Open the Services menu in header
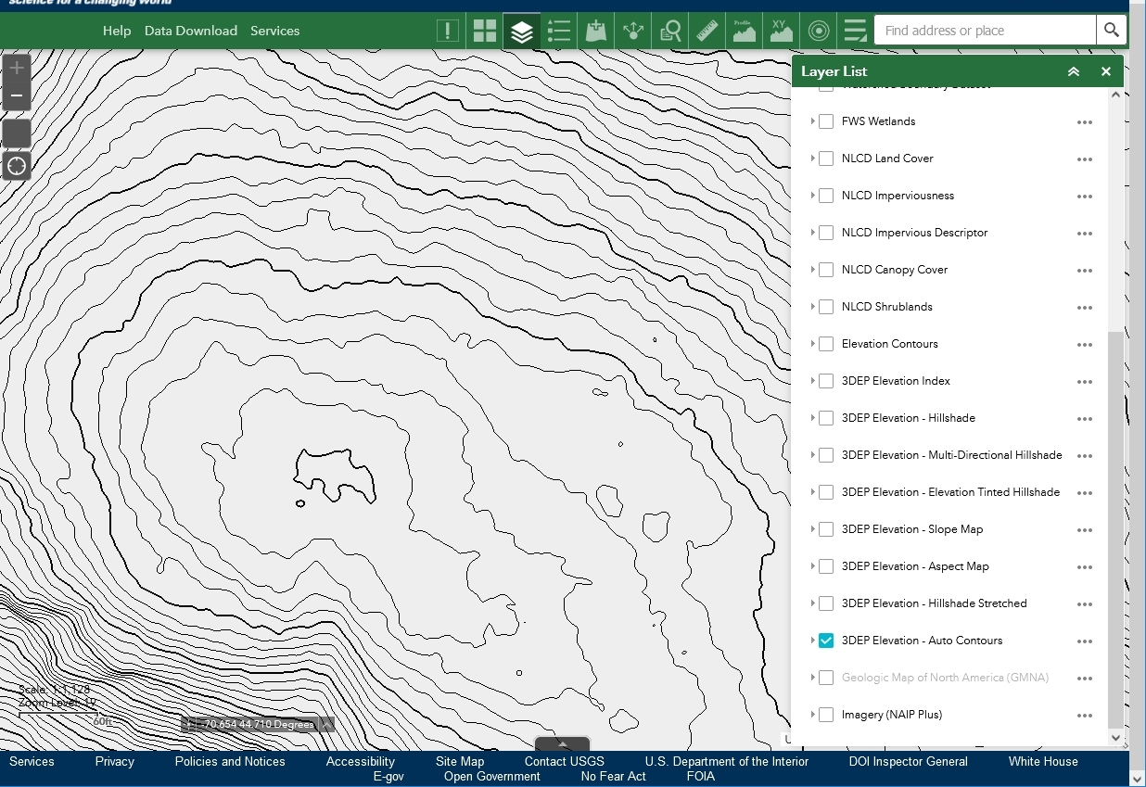The image size is (1146, 787). point(275,31)
